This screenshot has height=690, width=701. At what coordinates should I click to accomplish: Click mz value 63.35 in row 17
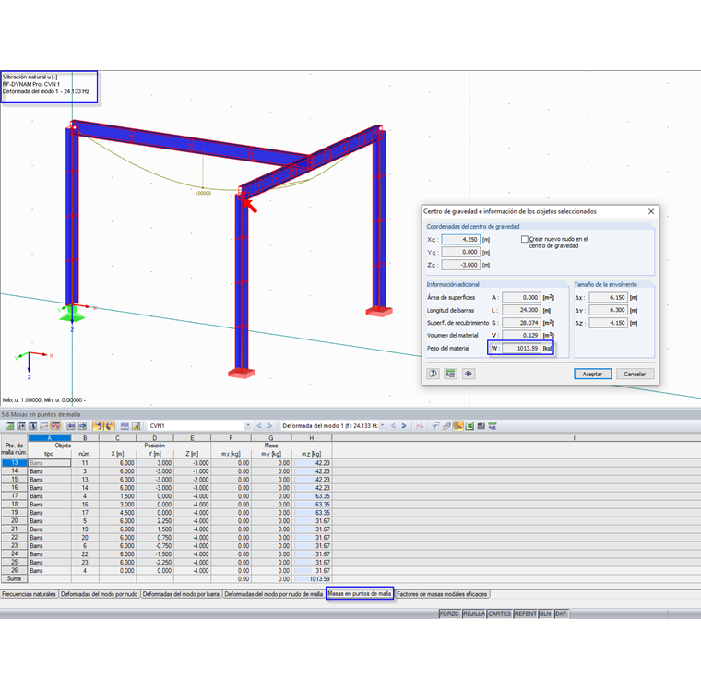(x=312, y=496)
